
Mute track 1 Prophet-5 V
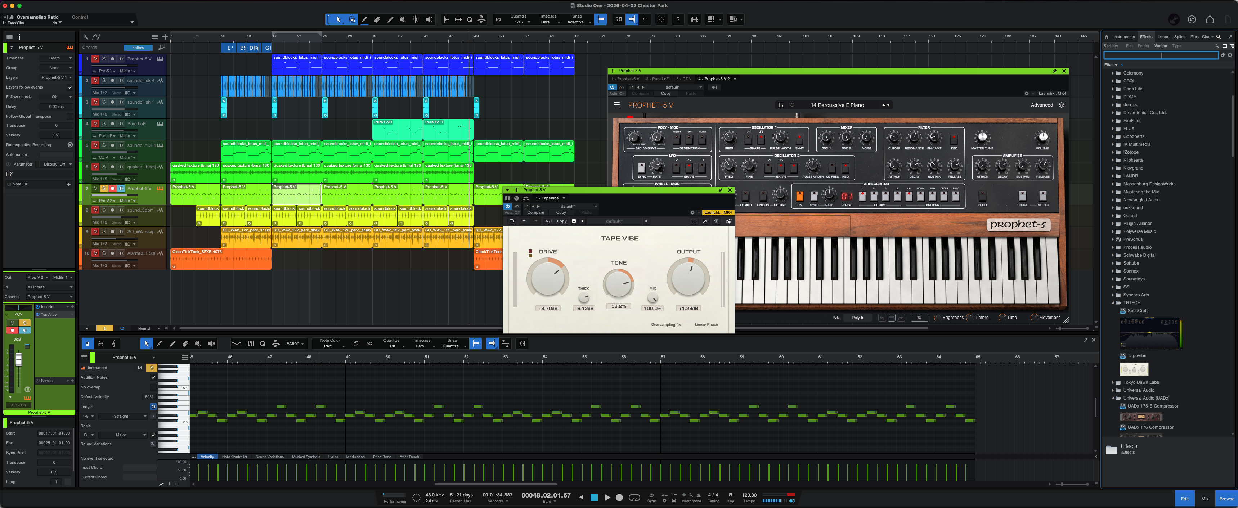[x=96, y=59]
